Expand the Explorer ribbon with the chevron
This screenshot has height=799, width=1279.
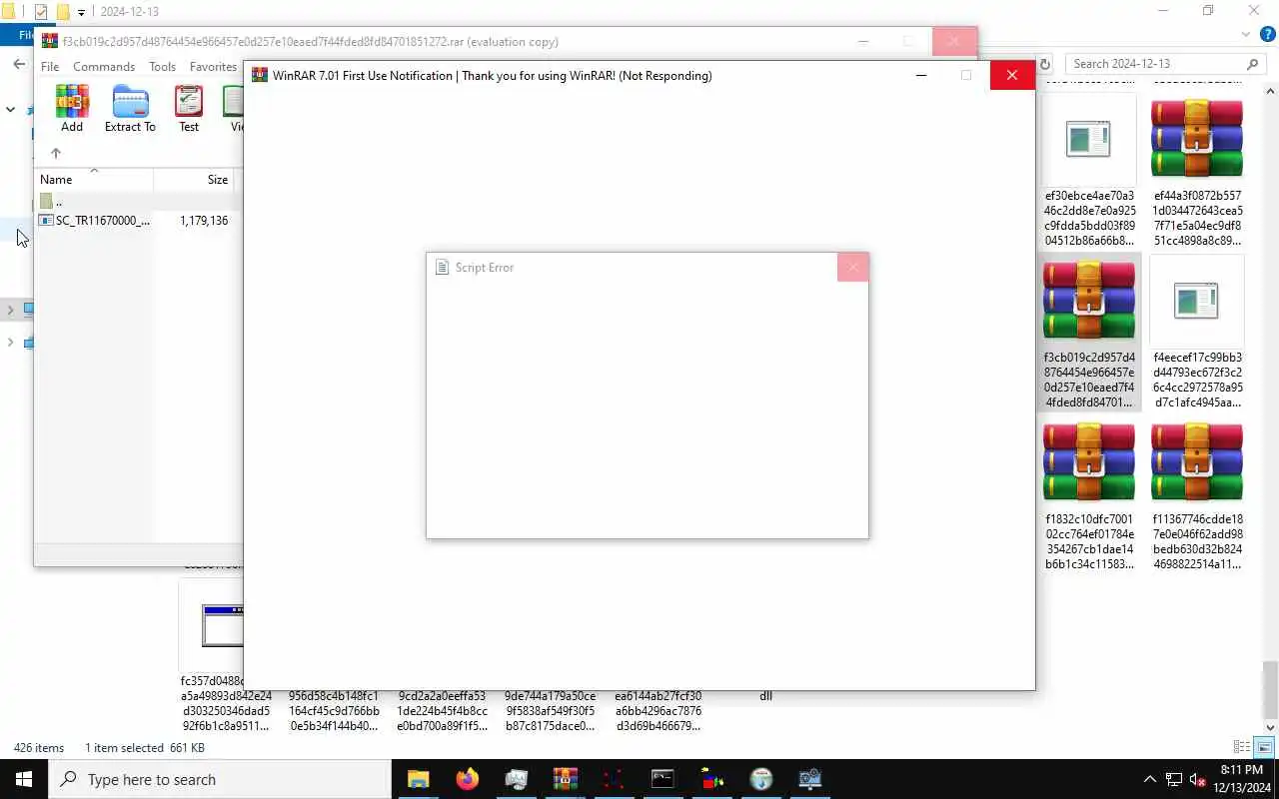pyautogui.click(x=1245, y=34)
